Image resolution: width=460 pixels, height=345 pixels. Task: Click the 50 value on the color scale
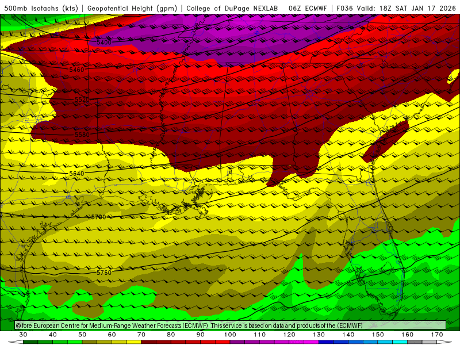tap(82, 335)
